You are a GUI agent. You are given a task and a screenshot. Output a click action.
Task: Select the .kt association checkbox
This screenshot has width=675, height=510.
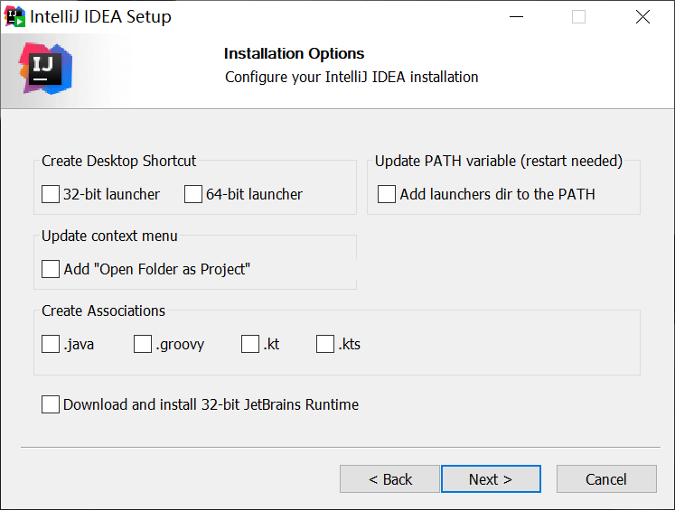click(x=250, y=344)
